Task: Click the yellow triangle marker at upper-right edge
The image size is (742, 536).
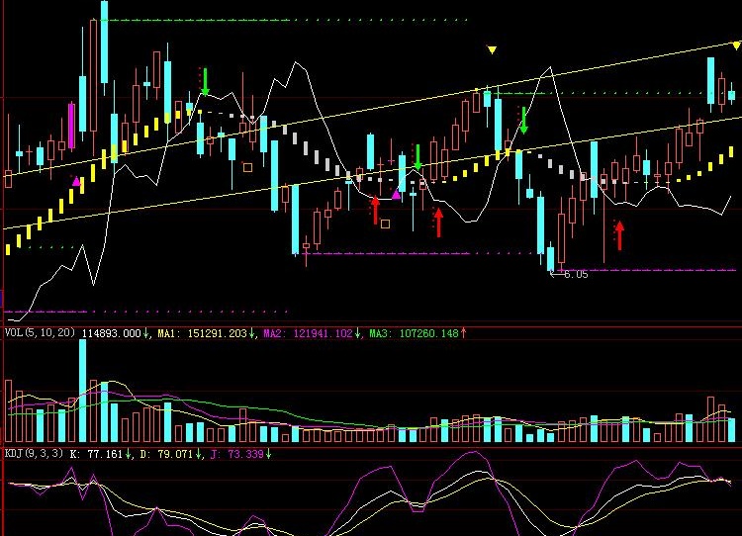Action: click(x=737, y=45)
